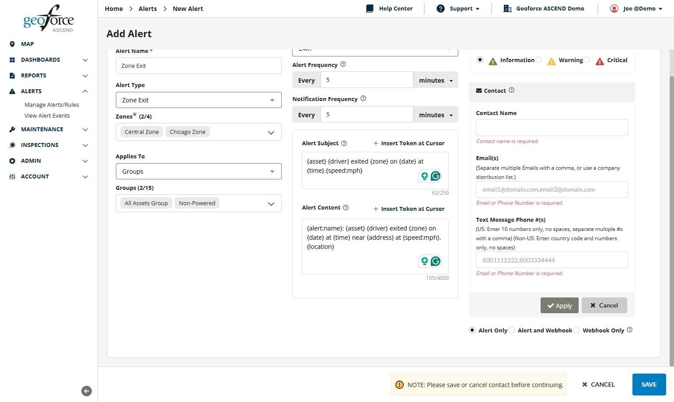Click the user profile avatar icon
The width and height of the screenshot is (674, 402).
pos(614,8)
